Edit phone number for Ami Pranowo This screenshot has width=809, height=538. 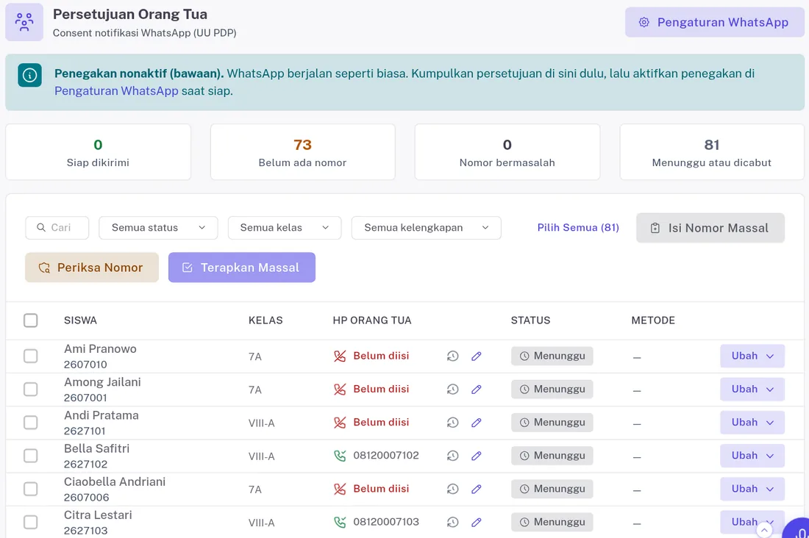pos(477,356)
